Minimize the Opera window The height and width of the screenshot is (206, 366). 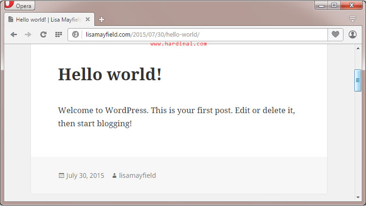pos(321,5)
